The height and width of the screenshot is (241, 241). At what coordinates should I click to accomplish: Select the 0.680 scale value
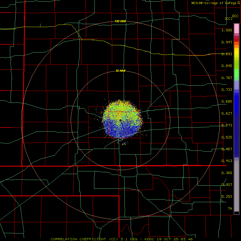click(227, 101)
